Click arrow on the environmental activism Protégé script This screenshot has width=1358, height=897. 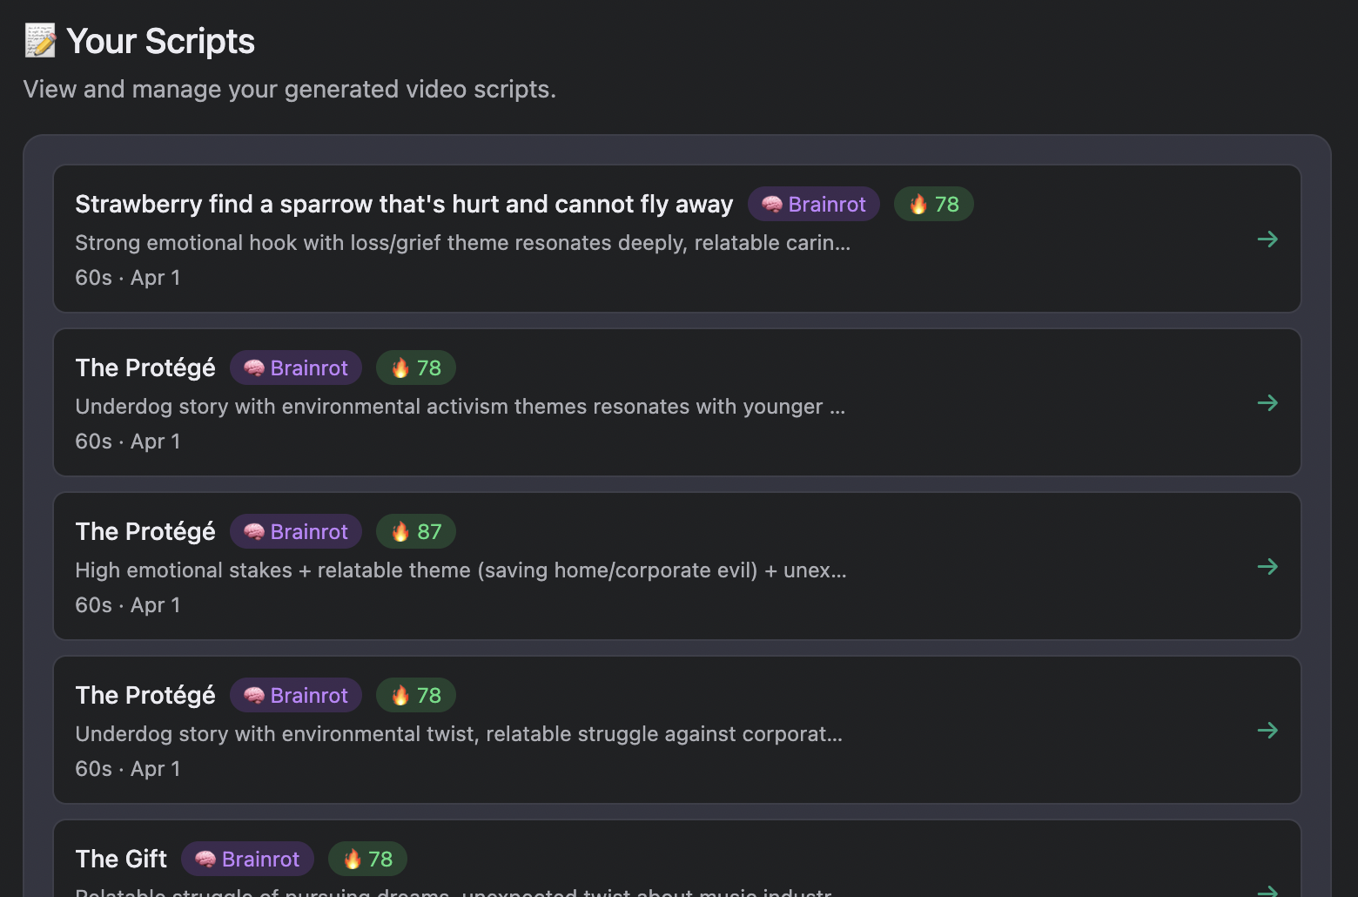pyautogui.click(x=1267, y=402)
